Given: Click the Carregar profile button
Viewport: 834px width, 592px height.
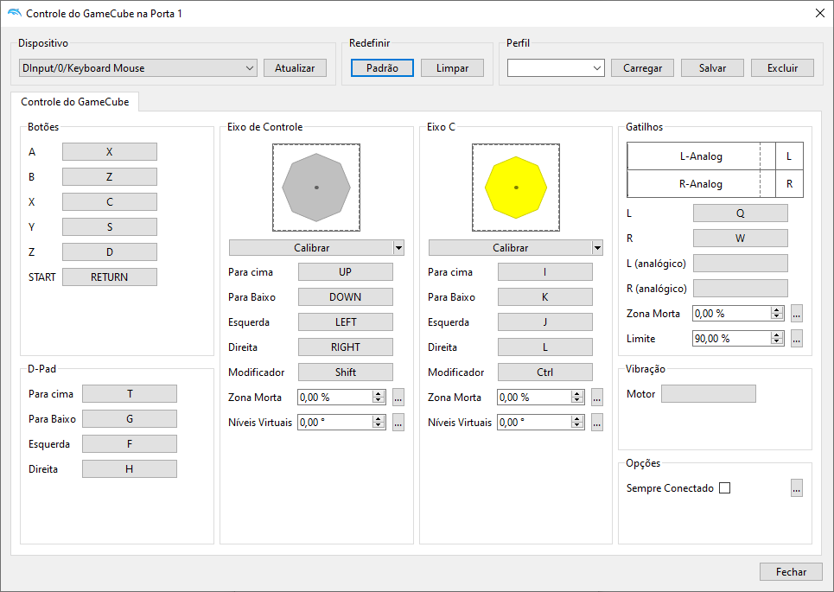Looking at the screenshot, I should point(642,68).
